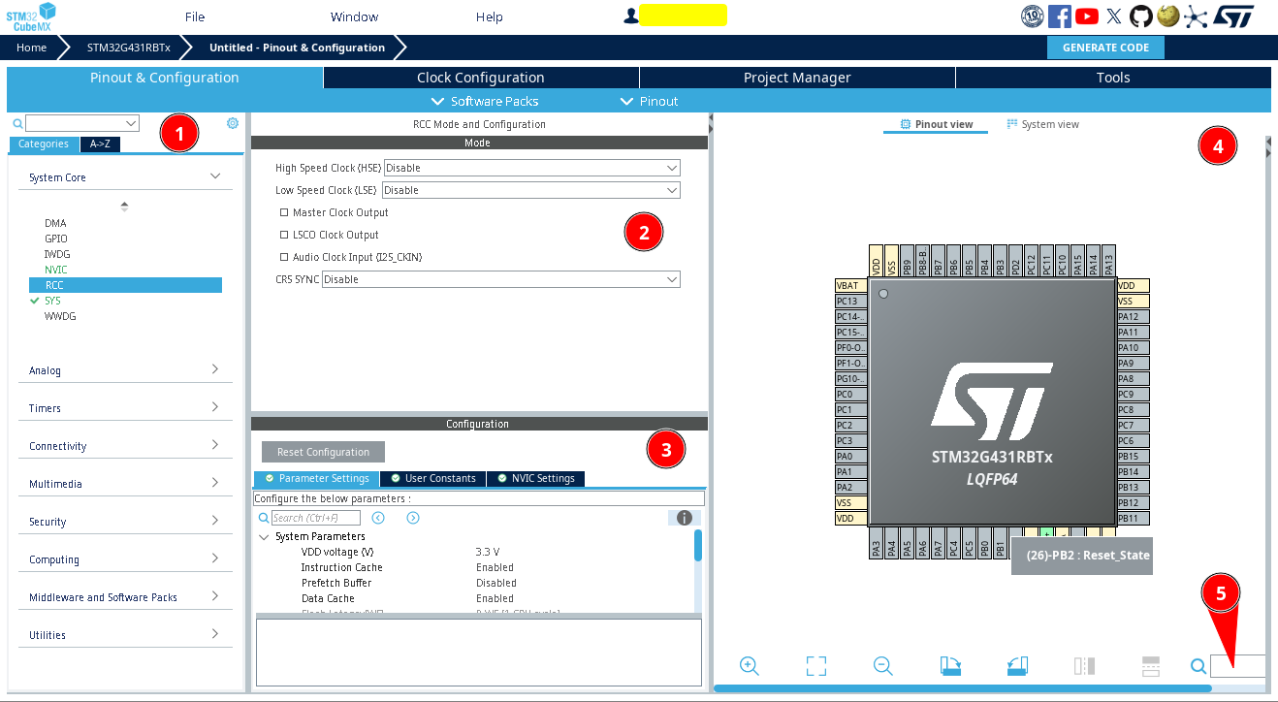The height and width of the screenshot is (702, 1278).
Task: Open the NVIC Settings tab
Action: click(x=535, y=478)
